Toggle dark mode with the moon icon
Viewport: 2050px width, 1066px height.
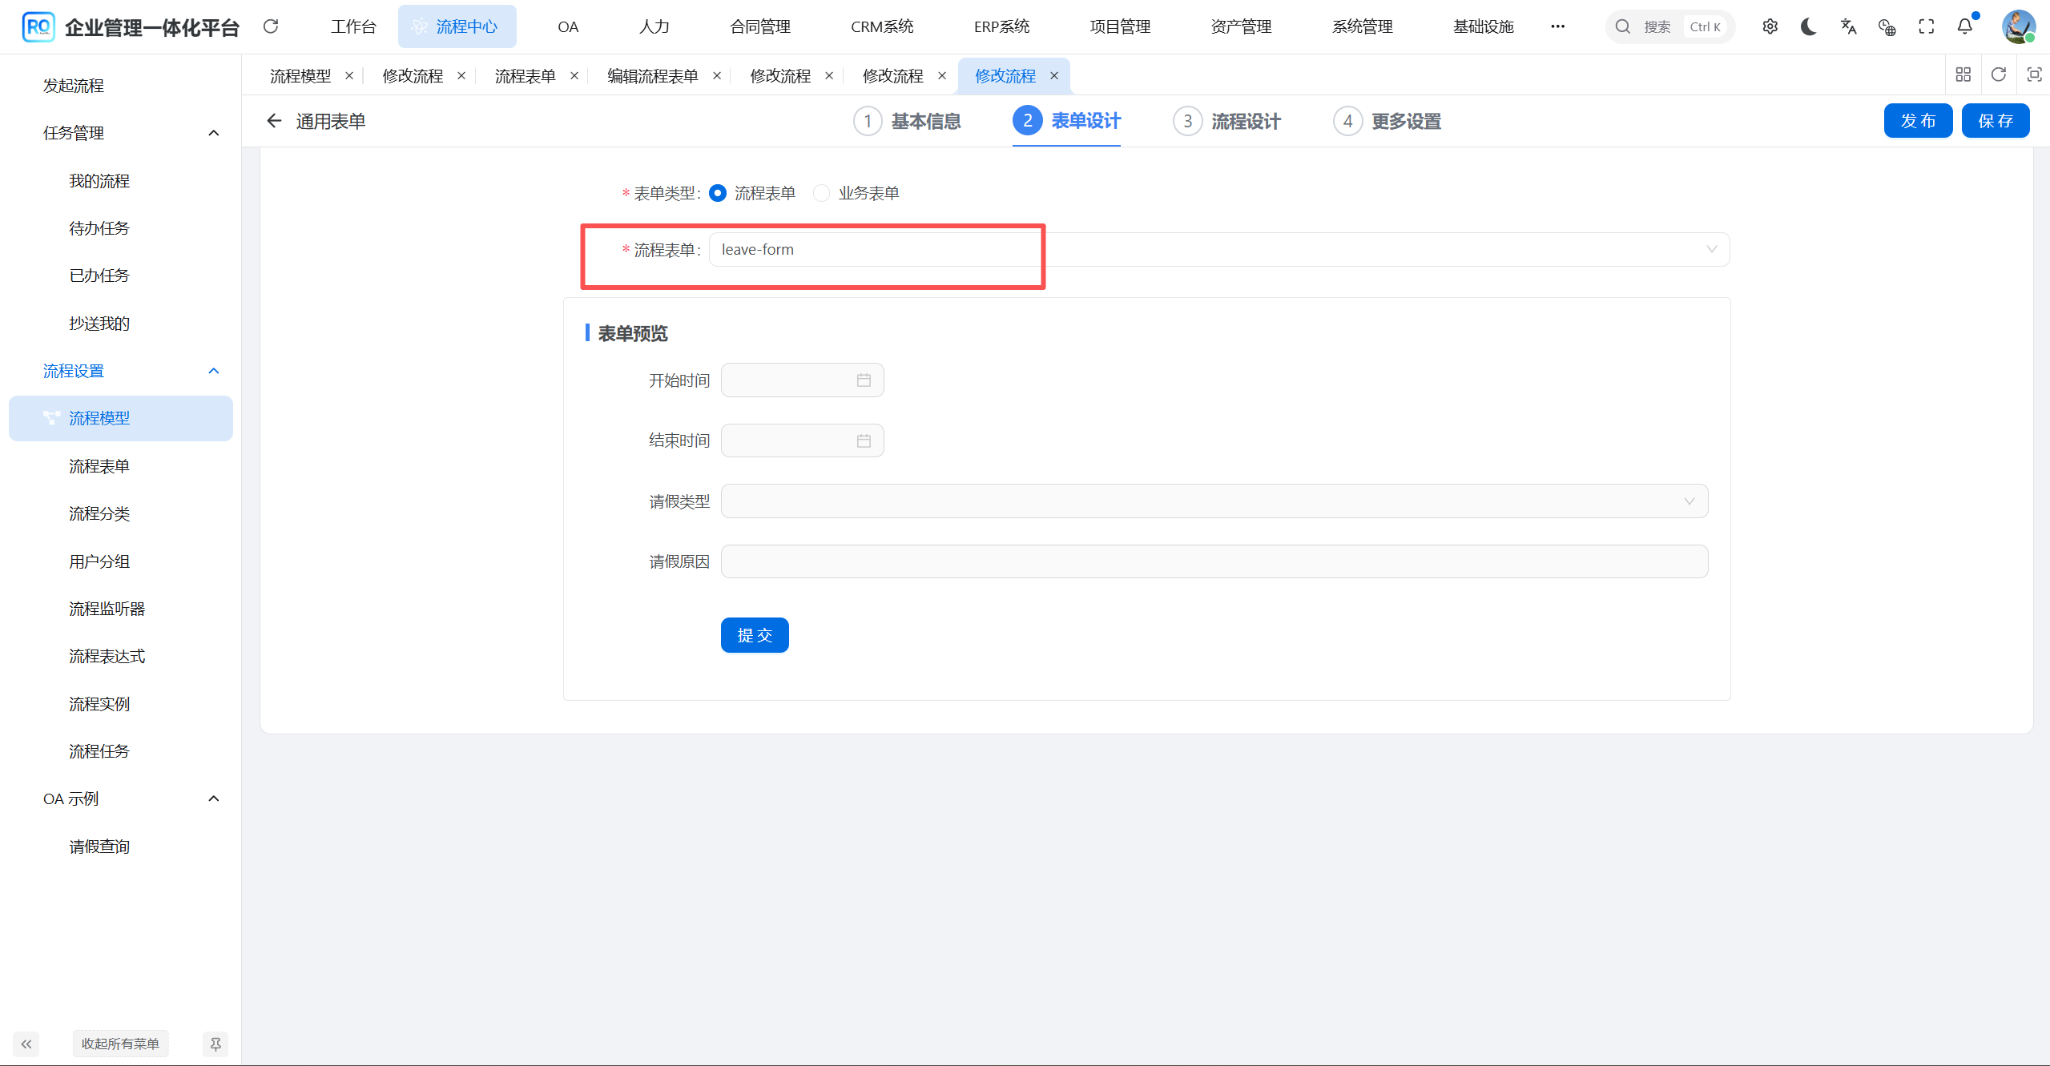tap(1809, 26)
